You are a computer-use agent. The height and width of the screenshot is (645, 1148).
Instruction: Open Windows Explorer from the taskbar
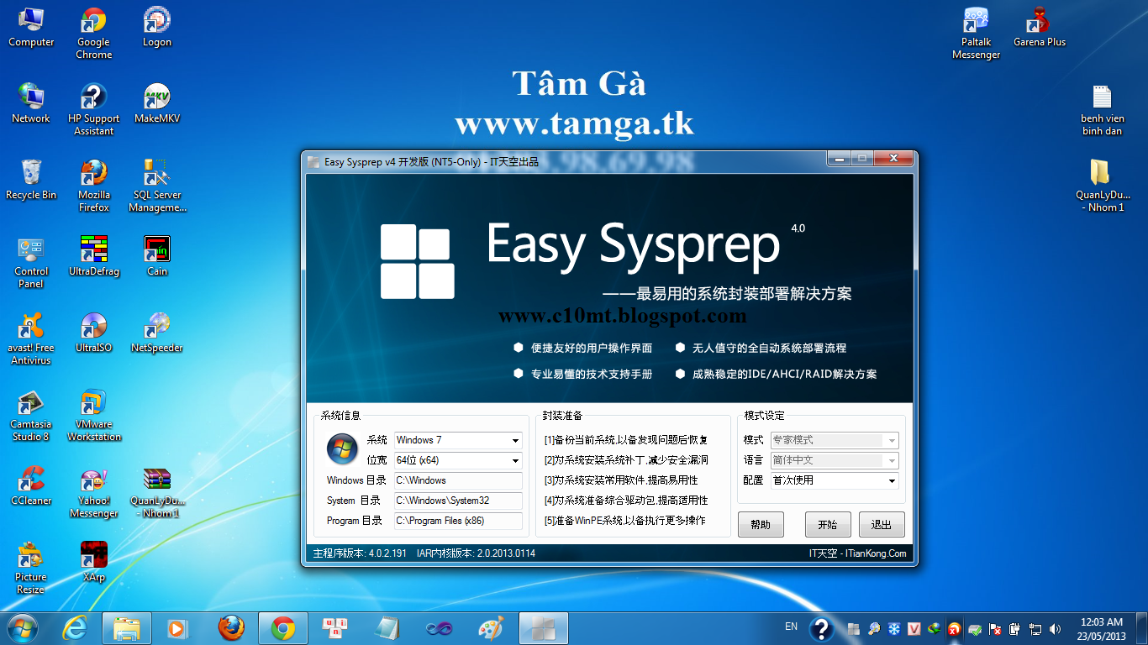click(x=127, y=628)
